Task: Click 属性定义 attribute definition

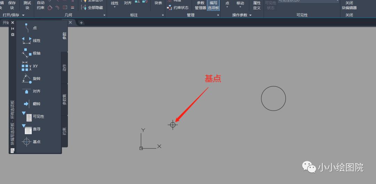Action: pyautogui.click(x=257, y=5)
